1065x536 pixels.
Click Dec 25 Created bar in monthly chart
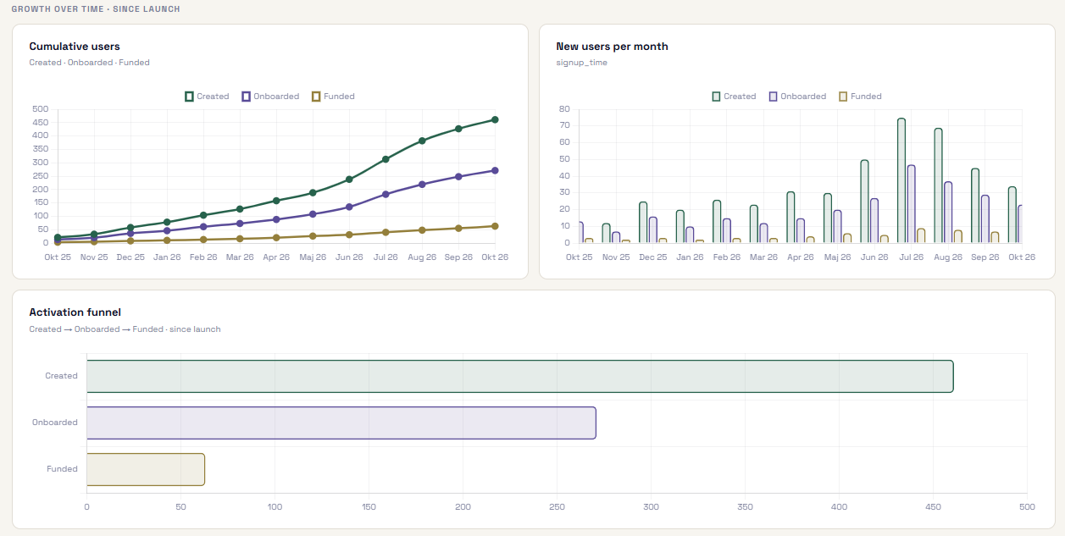click(643, 223)
